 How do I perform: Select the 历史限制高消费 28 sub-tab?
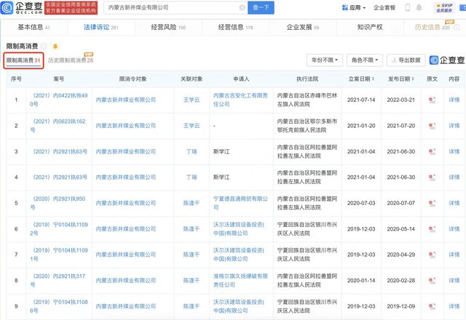coord(71,60)
